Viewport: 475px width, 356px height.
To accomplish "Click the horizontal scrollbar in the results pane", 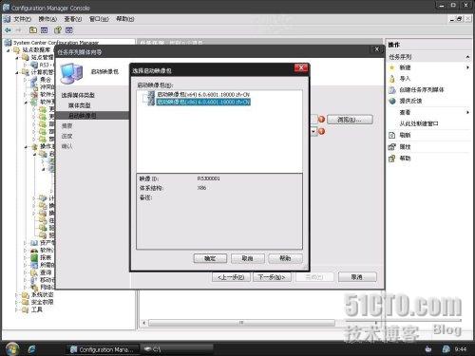I will pyautogui.click(x=241, y=323).
